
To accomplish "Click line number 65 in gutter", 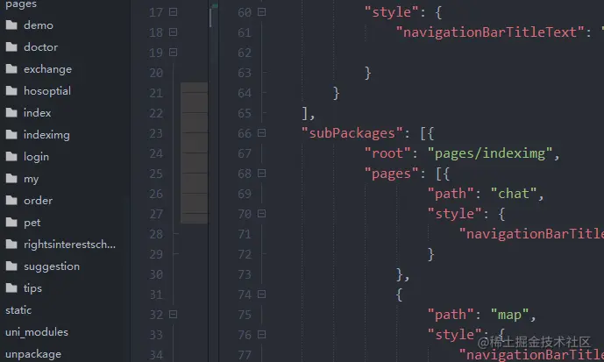I will click(x=245, y=113).
